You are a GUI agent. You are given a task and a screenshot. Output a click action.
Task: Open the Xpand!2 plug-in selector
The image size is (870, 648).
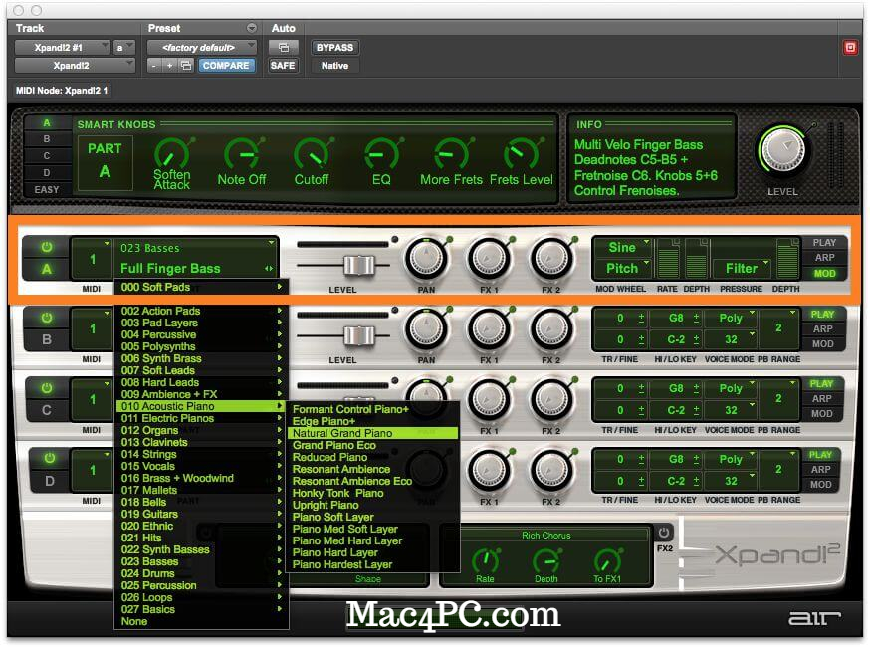pyautogui.click(x=75, y=66)
